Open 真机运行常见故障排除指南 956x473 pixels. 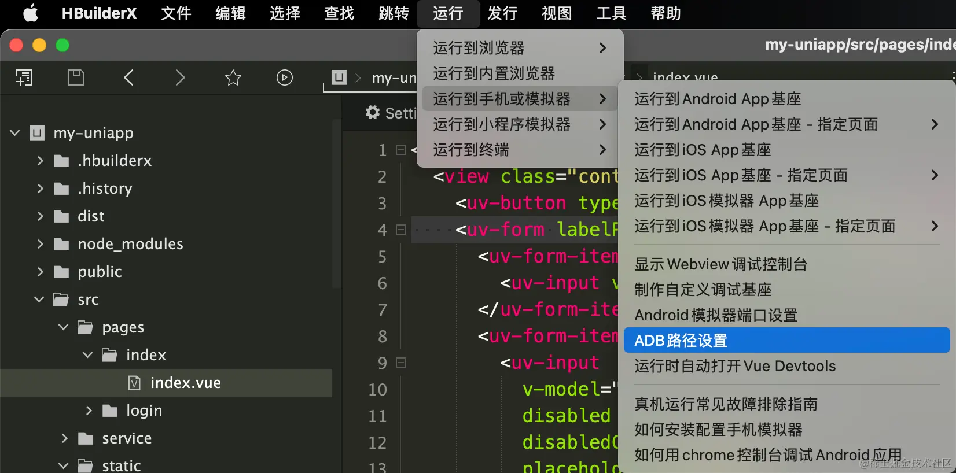(x=787, y=404)
